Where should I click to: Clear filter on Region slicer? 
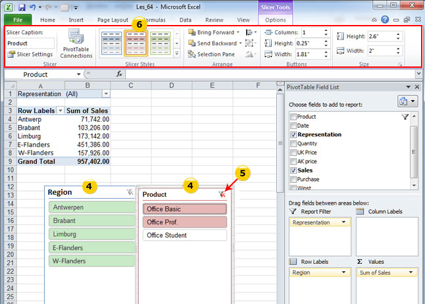coord(130,192)
